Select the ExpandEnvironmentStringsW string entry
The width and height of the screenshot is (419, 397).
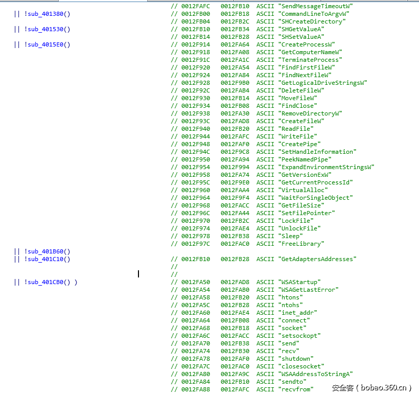click(325, 167)
